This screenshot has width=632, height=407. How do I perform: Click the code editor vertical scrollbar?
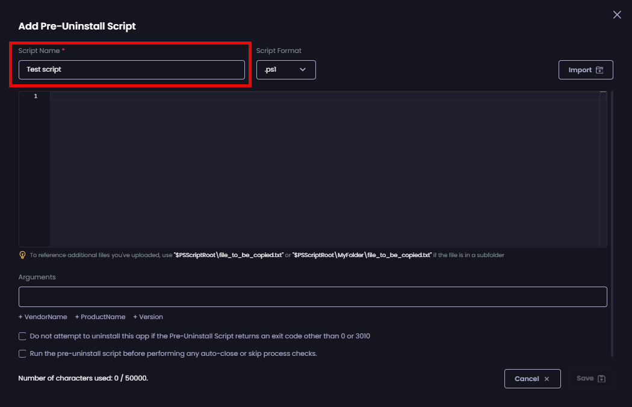[603, 169]
